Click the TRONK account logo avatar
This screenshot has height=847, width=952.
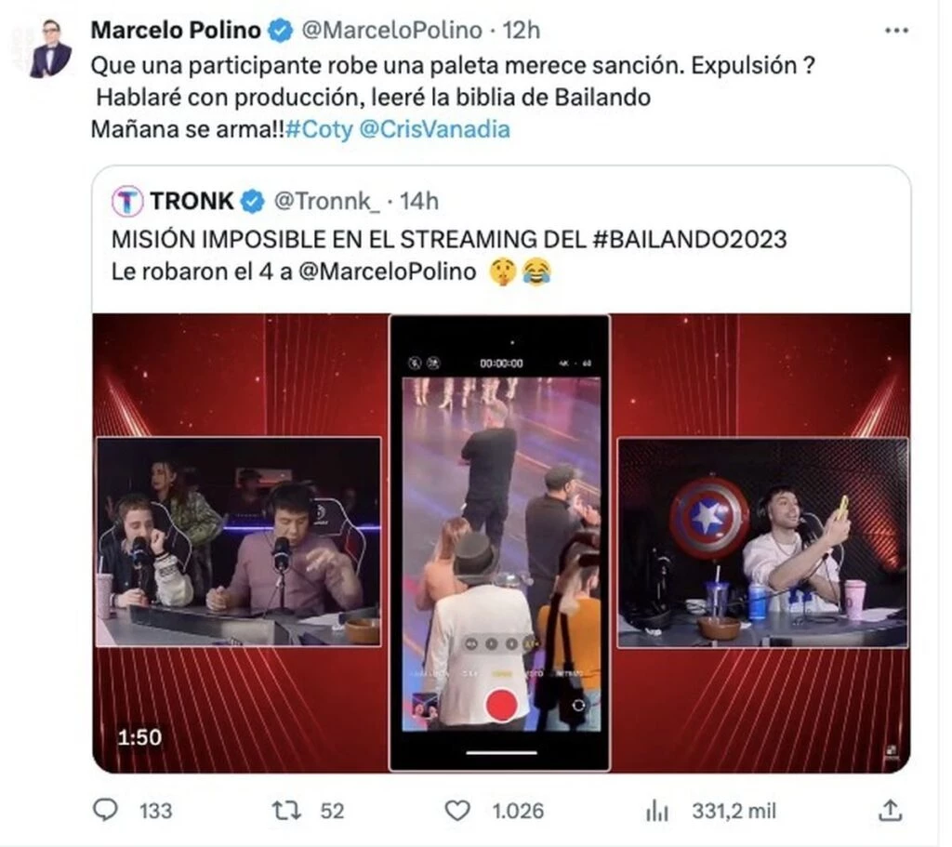[127, 201]
